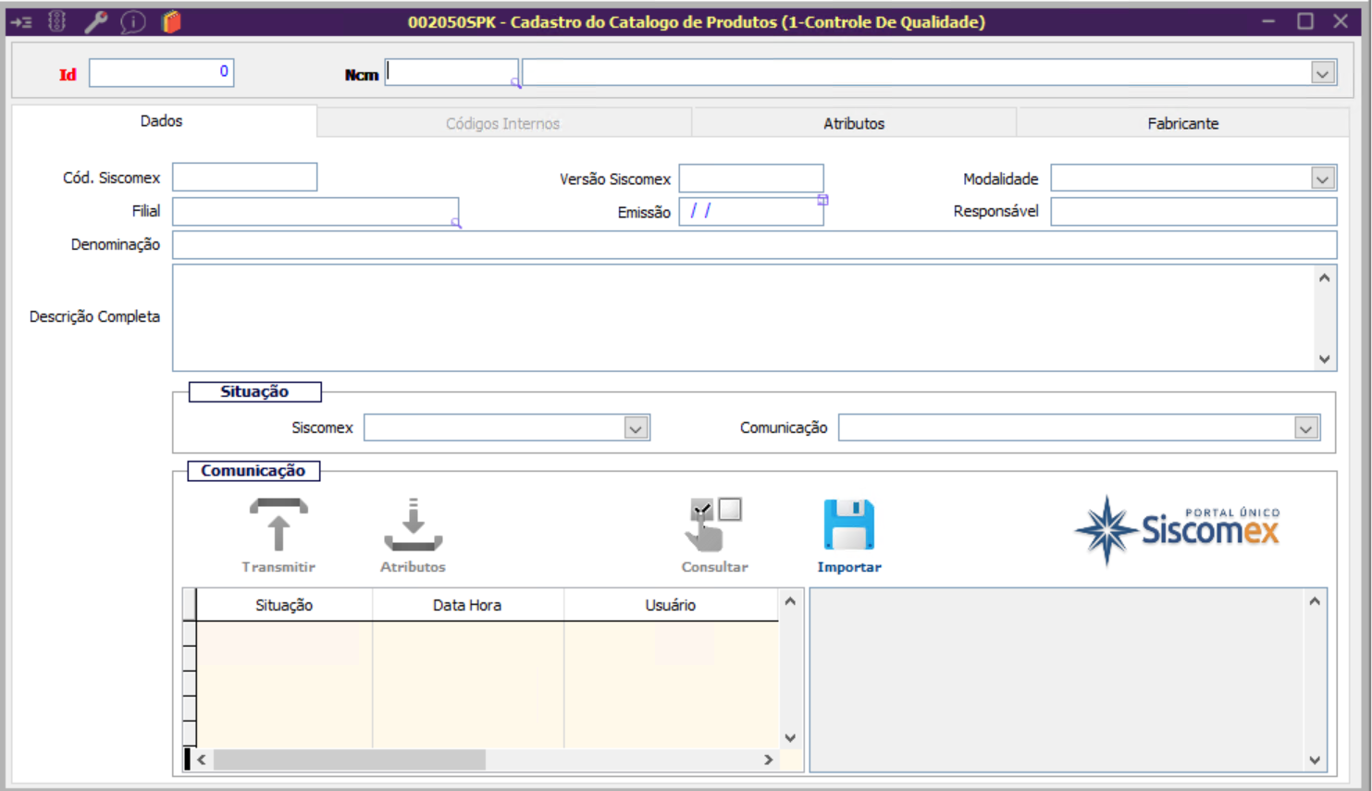Viewport: 1372px width, 791px height.
Task: Click the lookup magnifier beside the Filial field
Action: (x=456, y=223)
